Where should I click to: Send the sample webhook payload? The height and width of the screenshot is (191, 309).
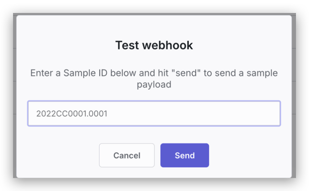185,155
